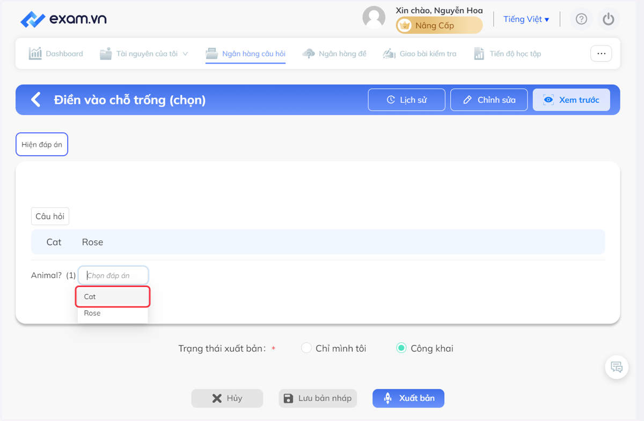This screenshot has height=421, width=644.
Task: Click the Animal? (1) question text
Action: point(53,275)
